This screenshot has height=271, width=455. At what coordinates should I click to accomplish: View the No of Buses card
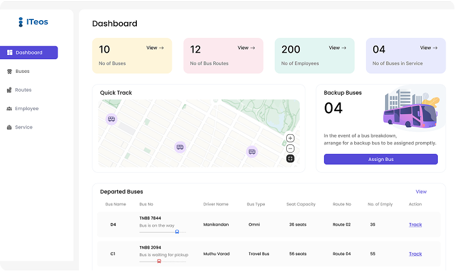[x=155, y=48]
